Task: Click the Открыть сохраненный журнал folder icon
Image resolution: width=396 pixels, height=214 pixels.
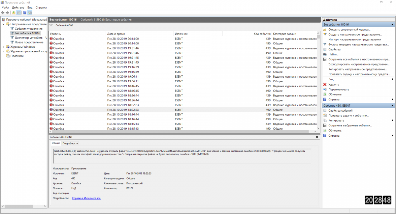Action: coord(325,30)
